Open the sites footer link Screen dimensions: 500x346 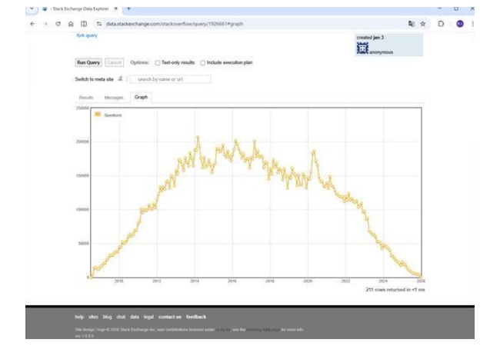(x=93, y=317)
